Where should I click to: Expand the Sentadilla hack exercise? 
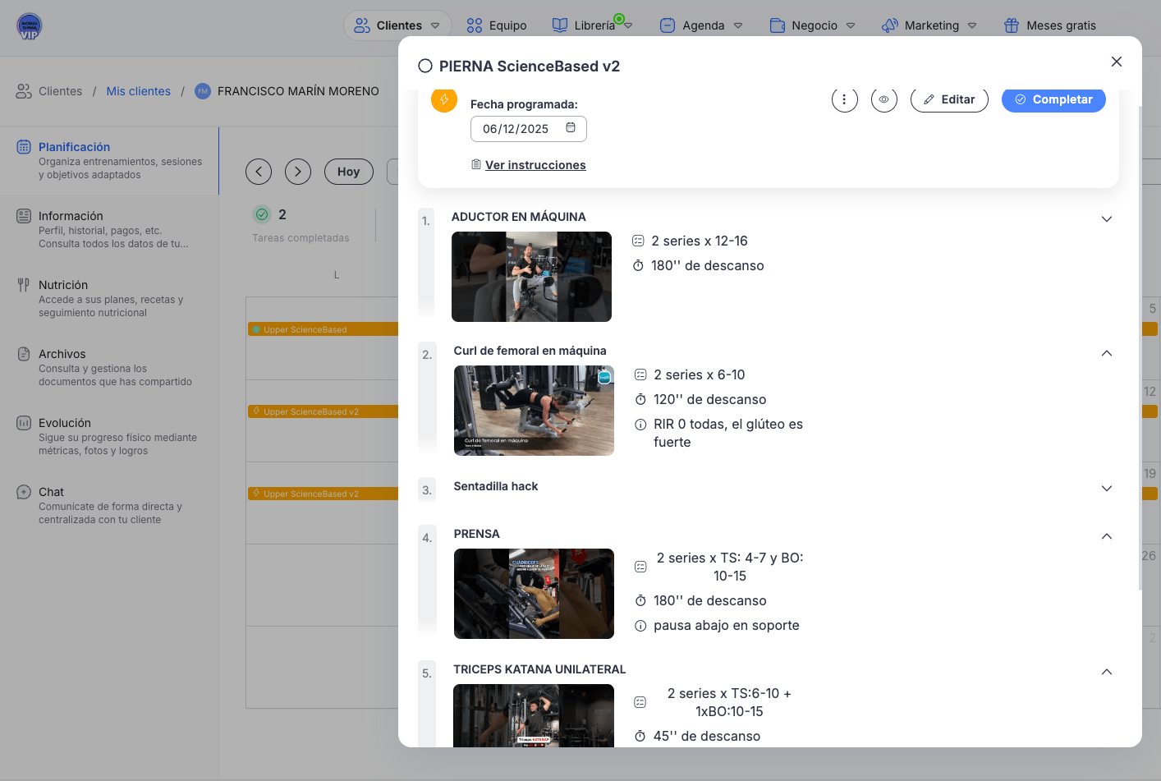[1106, 489]
